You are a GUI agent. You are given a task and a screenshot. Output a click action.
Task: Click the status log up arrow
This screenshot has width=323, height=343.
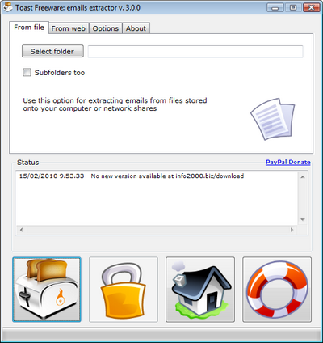(303, 177)
